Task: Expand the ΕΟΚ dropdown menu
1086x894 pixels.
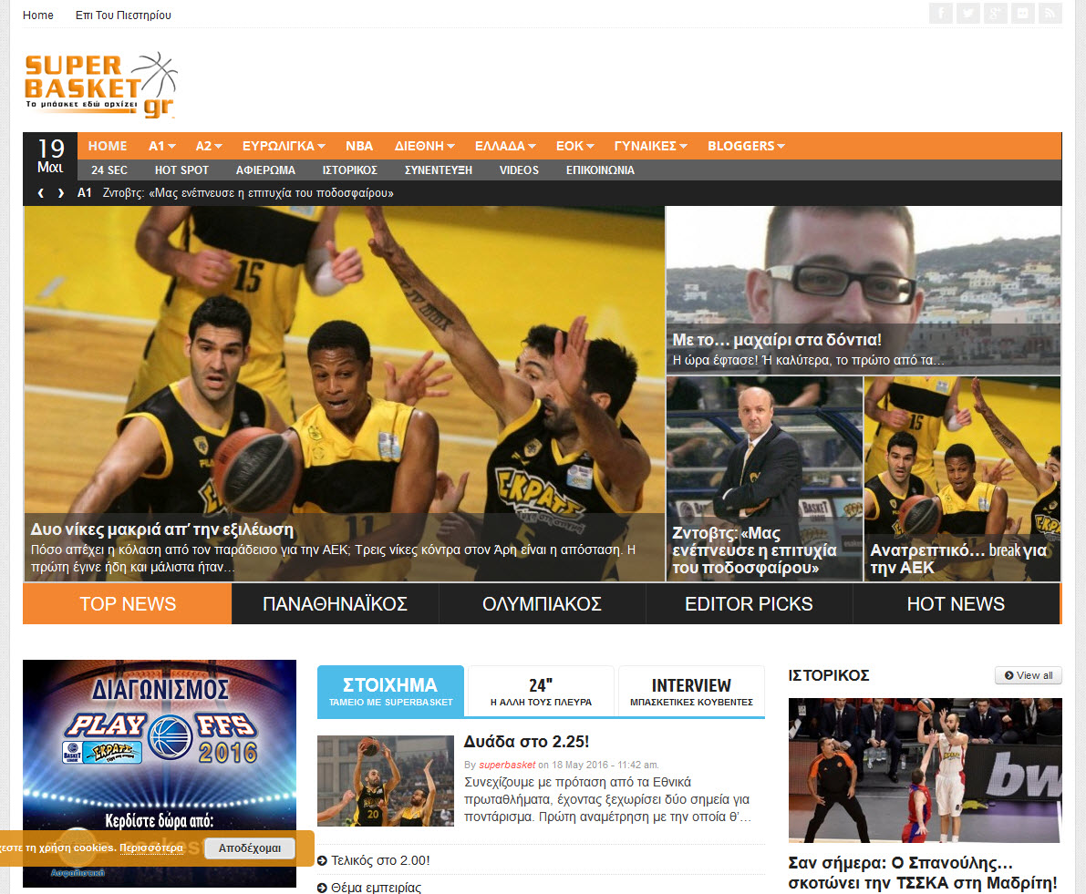Action: [574, 146]
